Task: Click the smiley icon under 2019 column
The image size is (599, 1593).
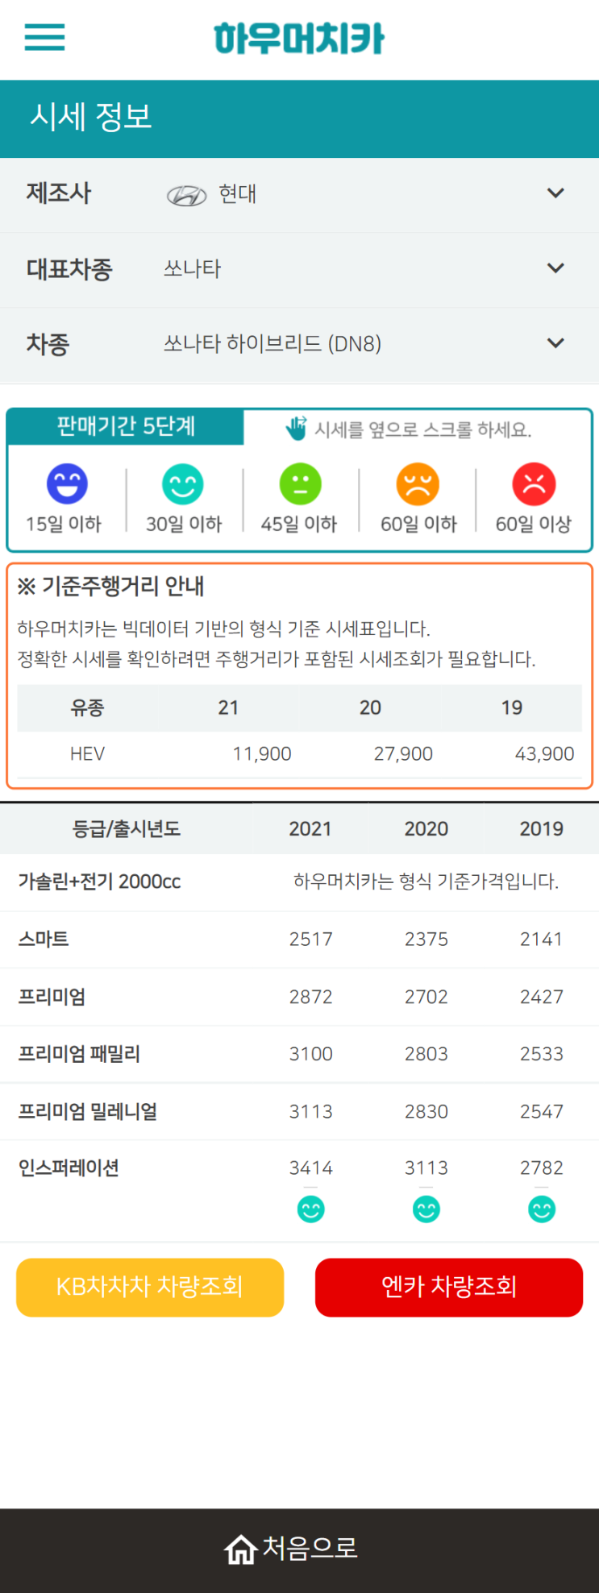Action: tap(542, 1209)
